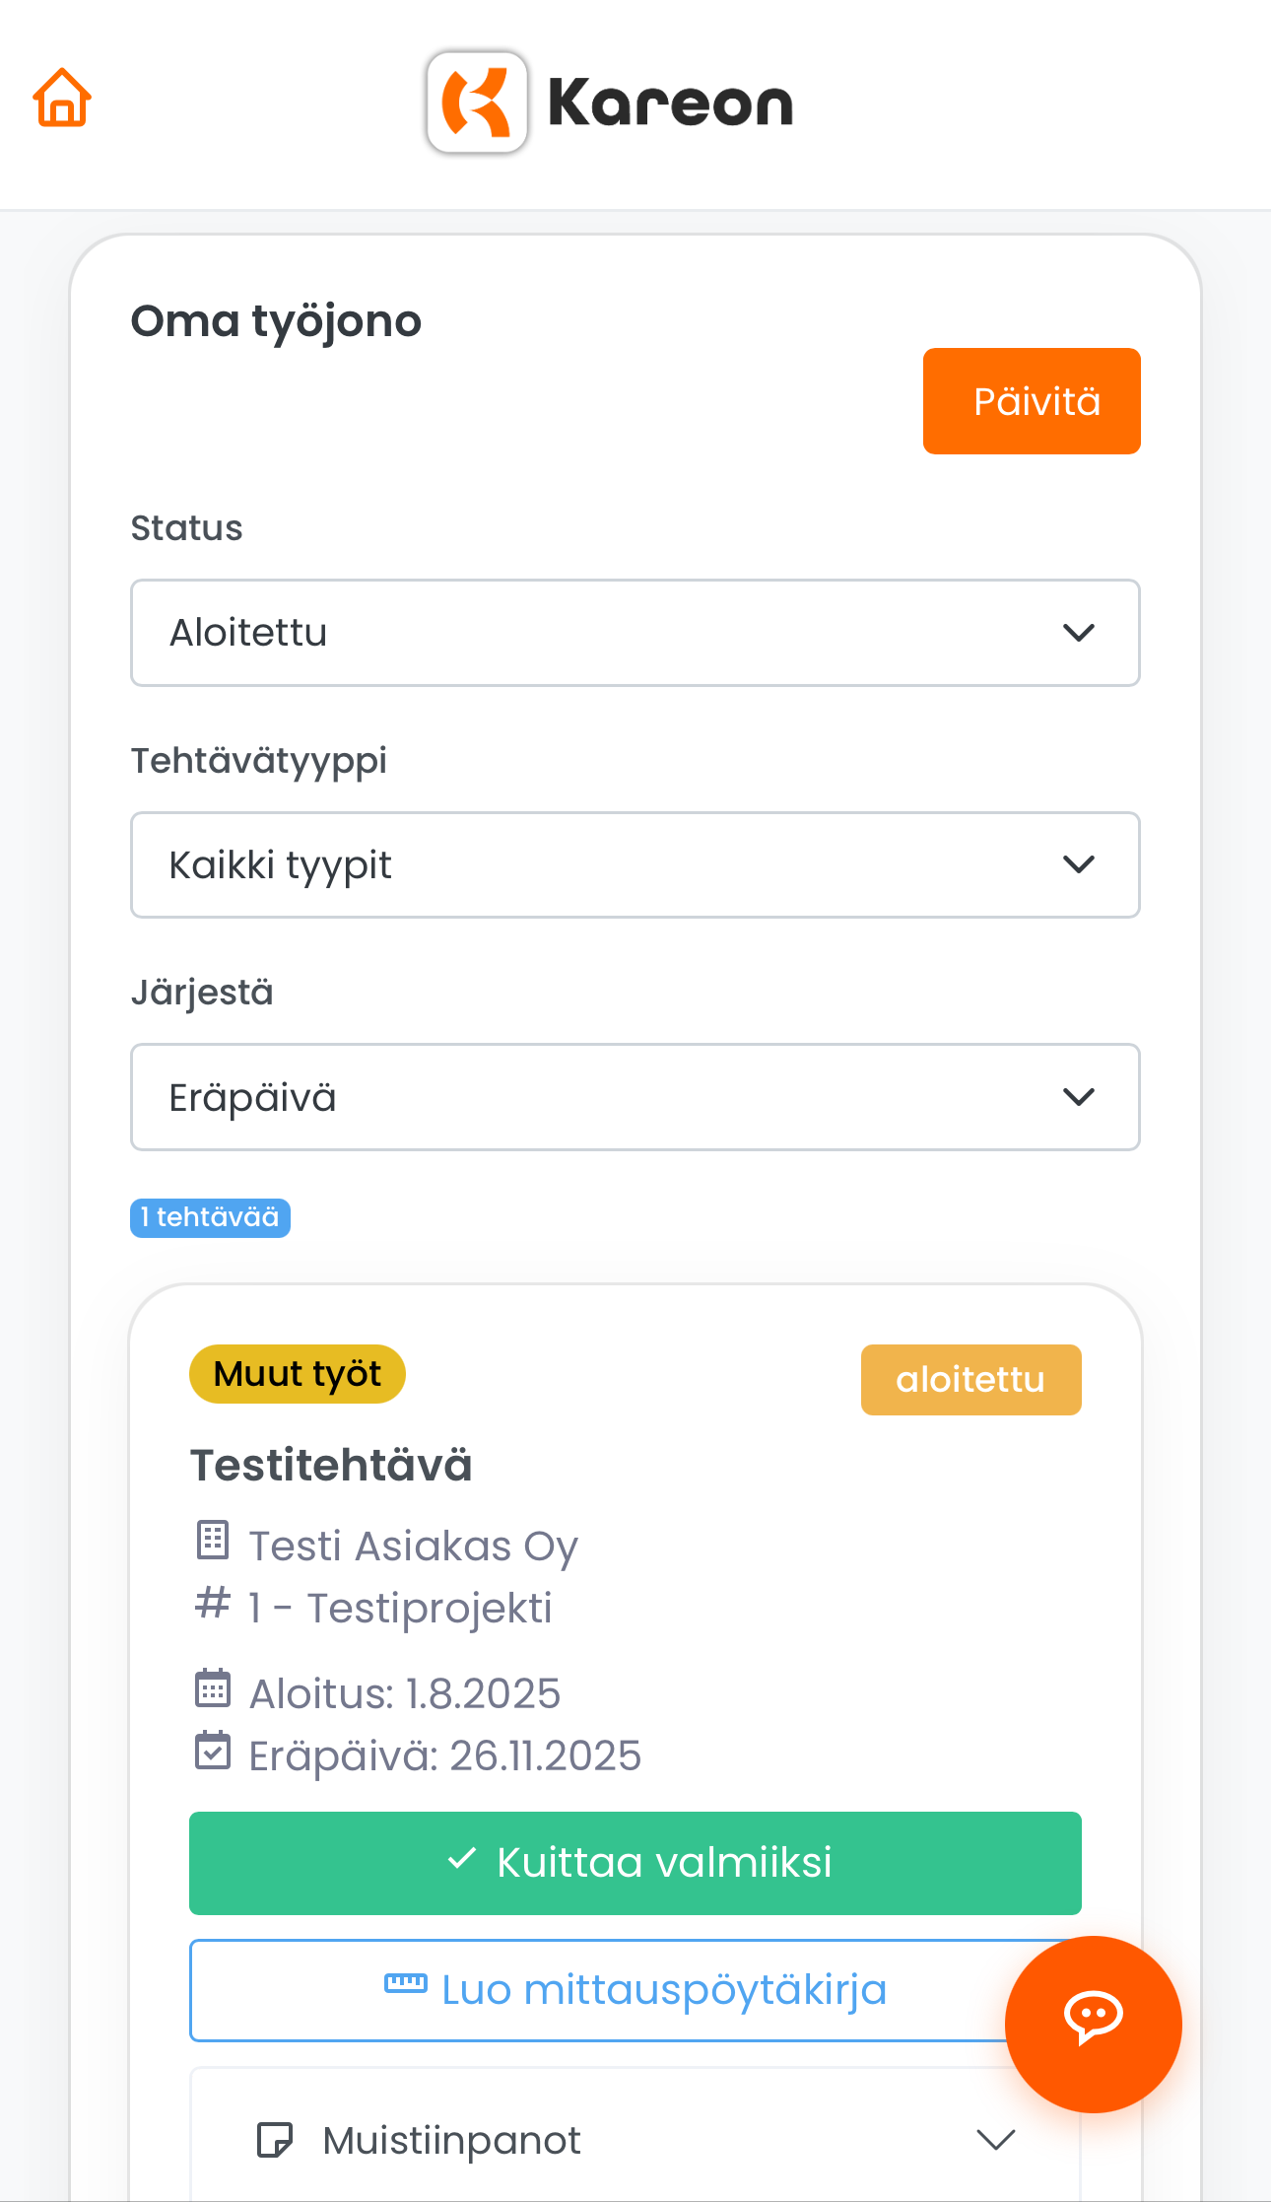This screenshot has height=2202, width=1271.
Task: Open the Tehtävätyyppi dropdown showing Kaikki tyypit
Action: [635, 865]
